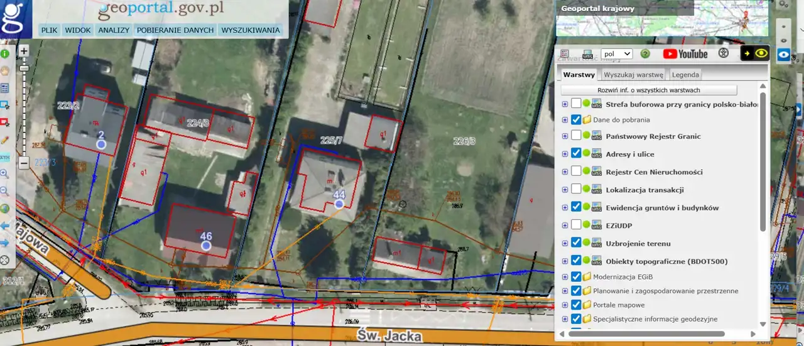
Task: Toggle high-contrast yellow eye mode
Action: click(x=755, y=54)
